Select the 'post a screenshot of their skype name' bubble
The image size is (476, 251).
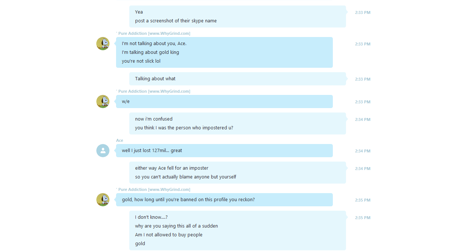pos(238,16)
